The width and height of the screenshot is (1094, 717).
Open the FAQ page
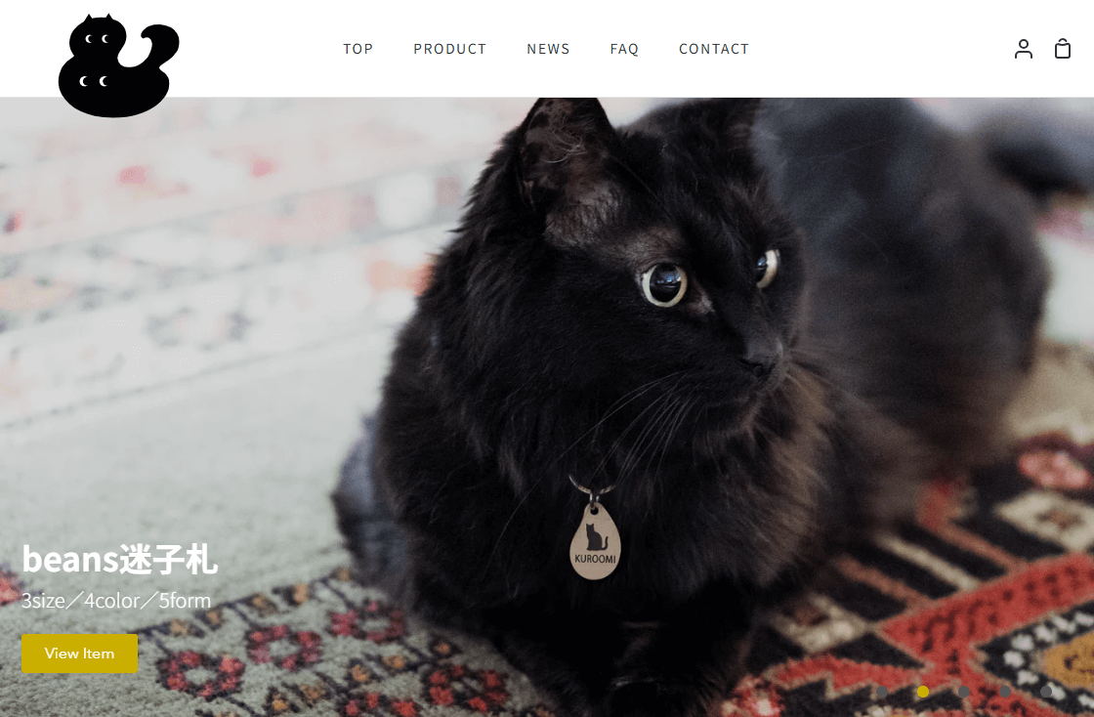[624, 49]
